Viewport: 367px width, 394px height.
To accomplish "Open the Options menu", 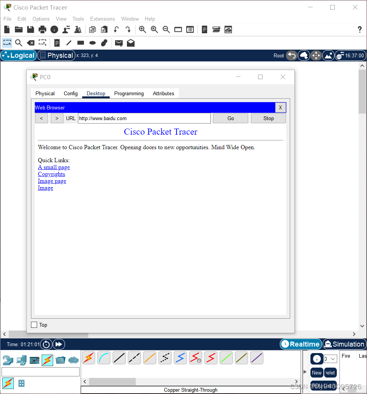I will [x=41, y=19].
